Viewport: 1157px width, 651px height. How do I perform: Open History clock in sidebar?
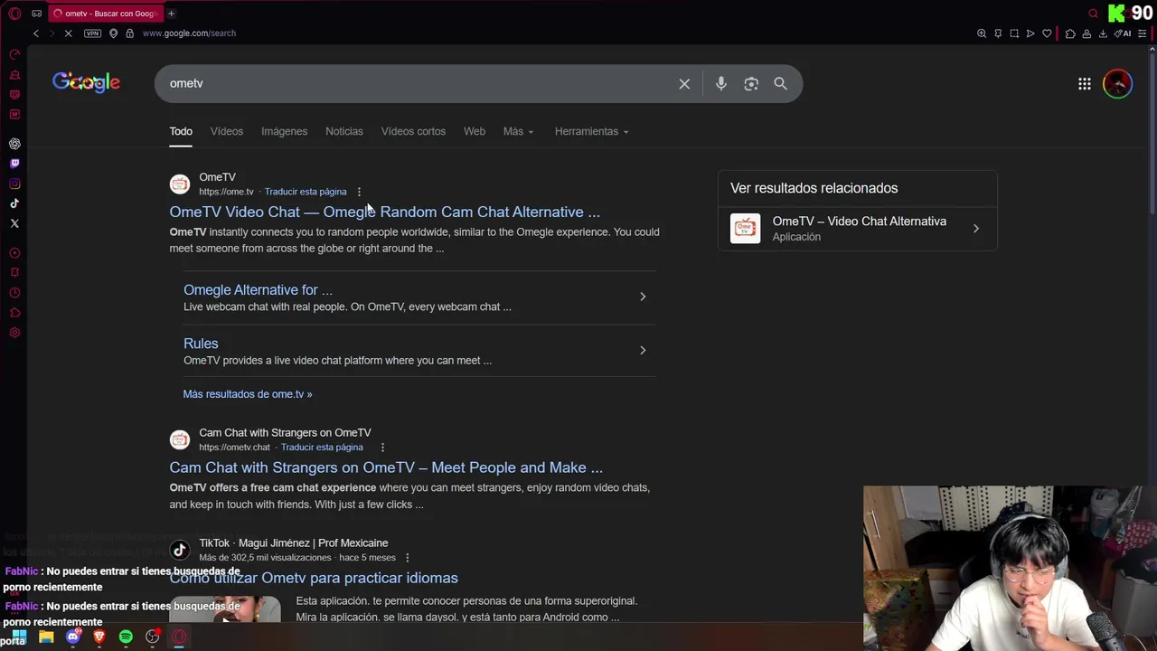click(x=14, y=293)
